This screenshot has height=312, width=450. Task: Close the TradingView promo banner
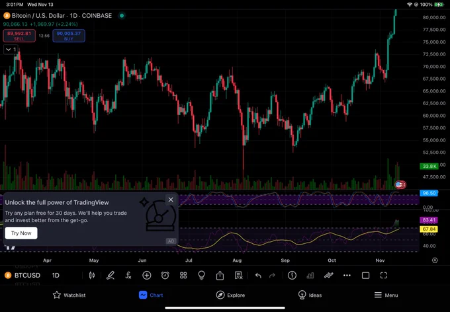pos(171,200)
